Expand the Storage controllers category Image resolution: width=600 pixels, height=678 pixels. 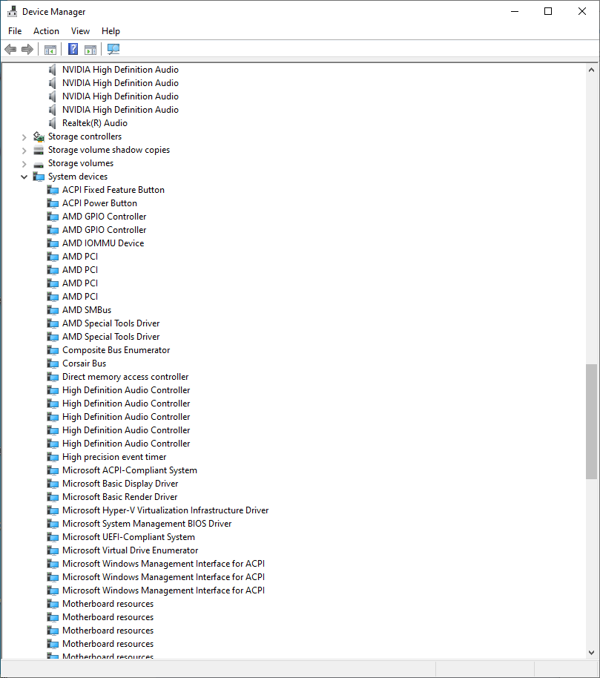(x=24, y=137)
